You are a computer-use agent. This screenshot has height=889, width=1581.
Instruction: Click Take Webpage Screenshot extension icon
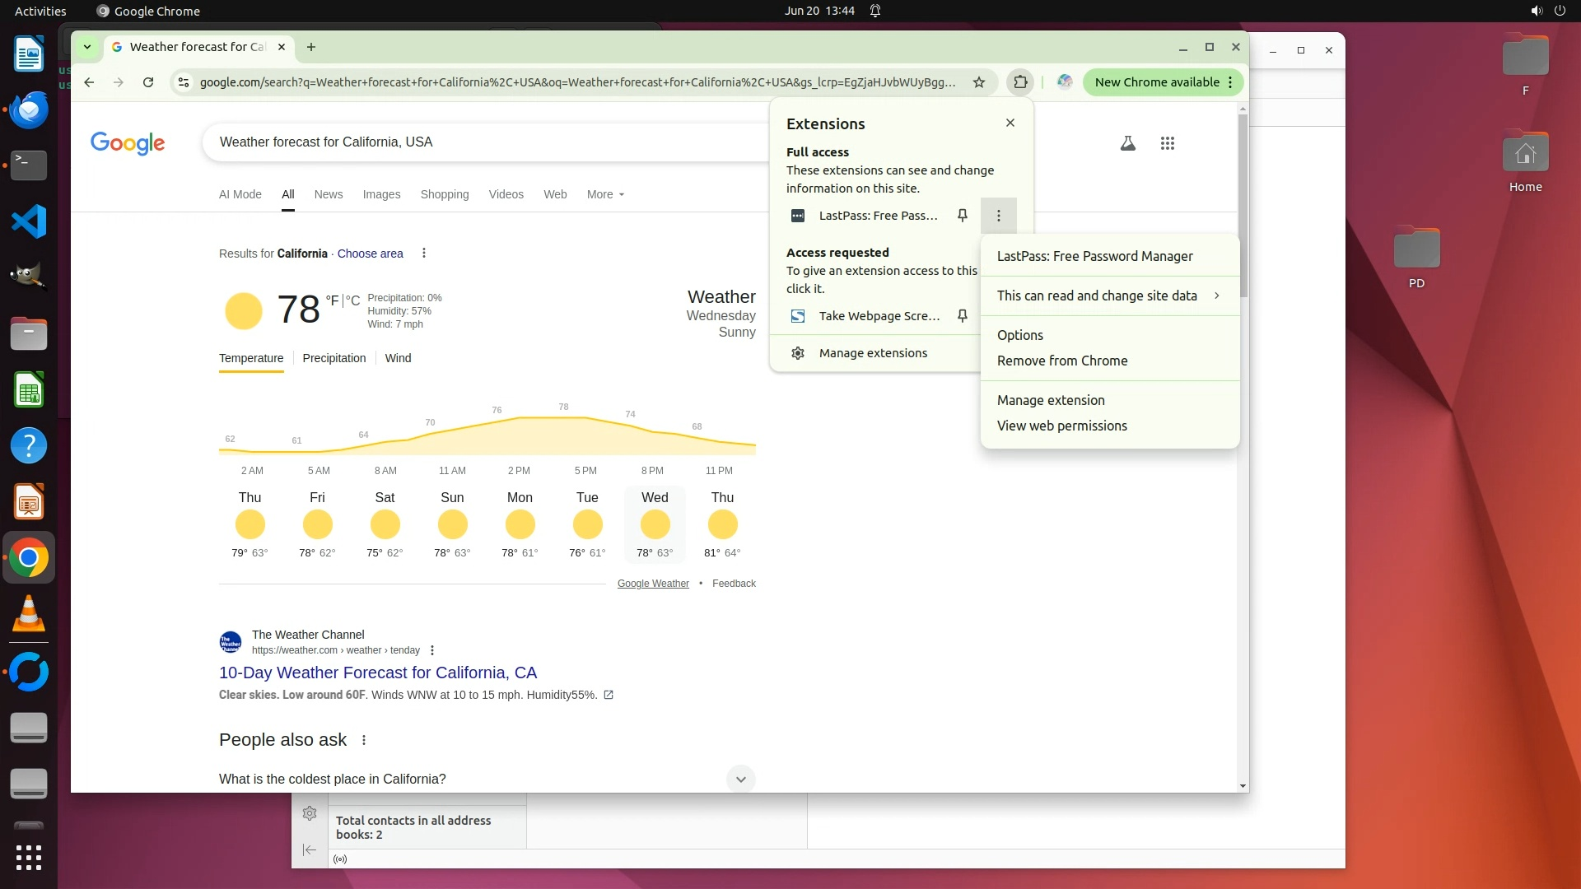[x=797, y=316]
